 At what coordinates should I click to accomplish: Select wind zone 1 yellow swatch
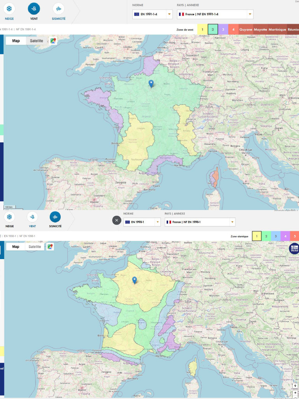point(202,30)
